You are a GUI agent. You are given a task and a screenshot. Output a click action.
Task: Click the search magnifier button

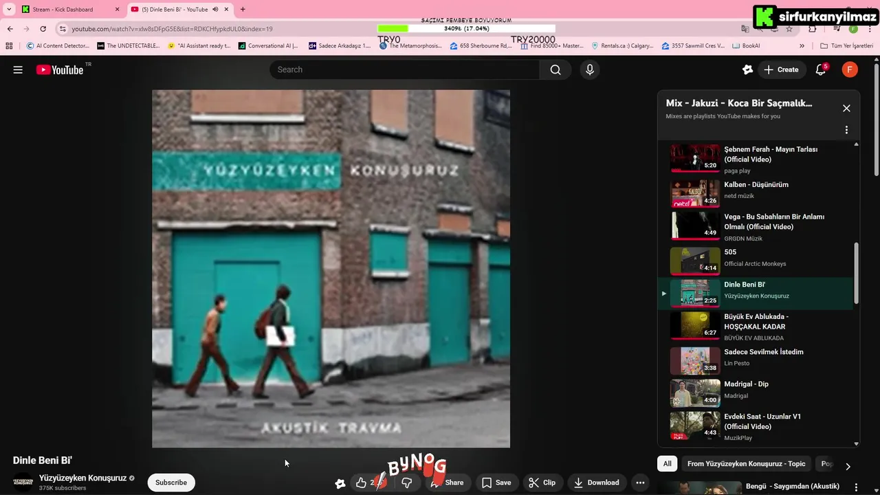(x=555, y=69)
